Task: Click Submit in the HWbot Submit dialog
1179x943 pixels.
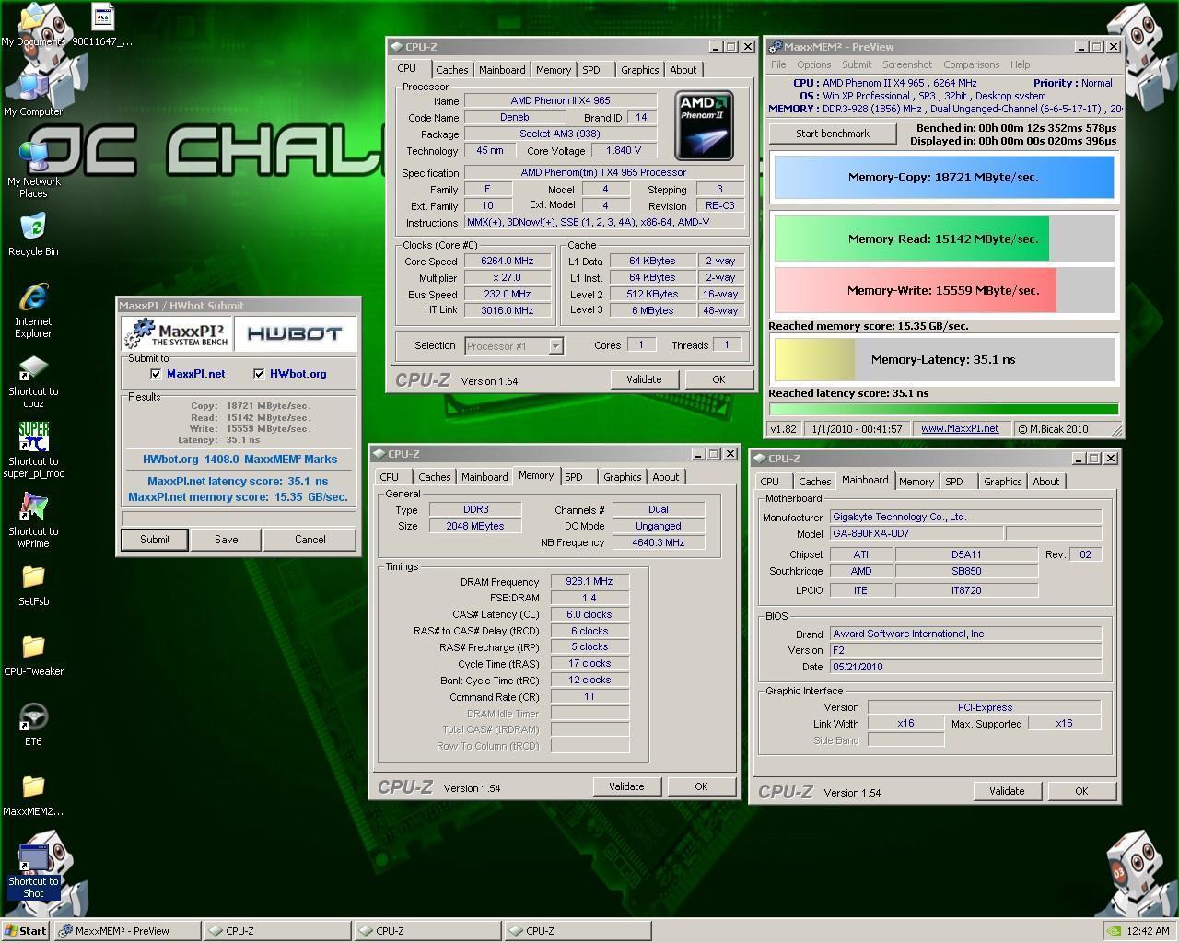Action: click(x=155, y=540)
